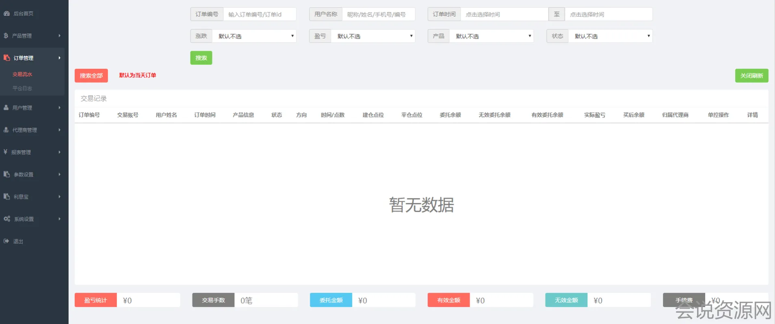
Task: Open the 盈亏 dropdown selector
Action: pyautogui.click(x=373, y=36)
